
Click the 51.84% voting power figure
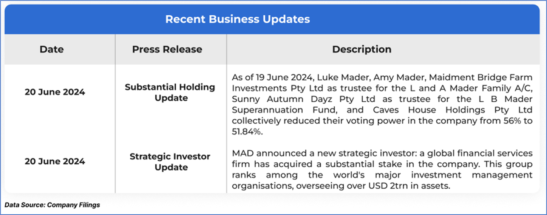click(246, 132)
